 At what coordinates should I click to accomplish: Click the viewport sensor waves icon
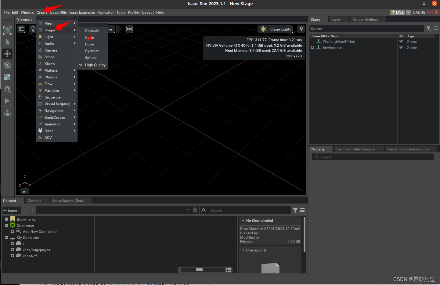pyautogui.click(x=129, y=29)
